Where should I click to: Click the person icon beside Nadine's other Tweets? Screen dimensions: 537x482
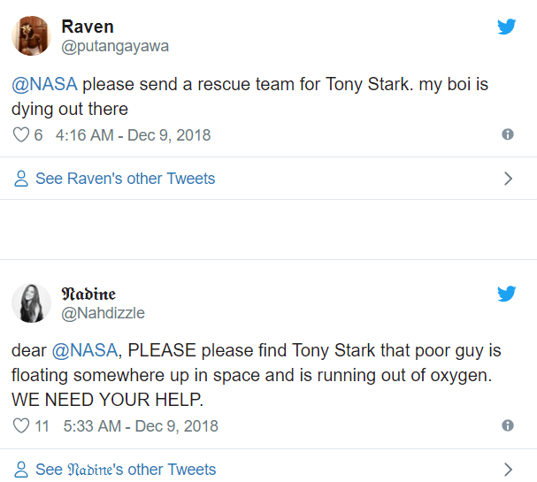pos(21,470)
